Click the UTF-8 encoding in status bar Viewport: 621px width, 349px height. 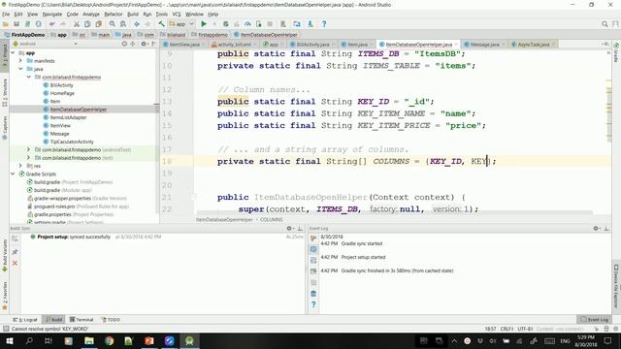click(x=525, y=329)
